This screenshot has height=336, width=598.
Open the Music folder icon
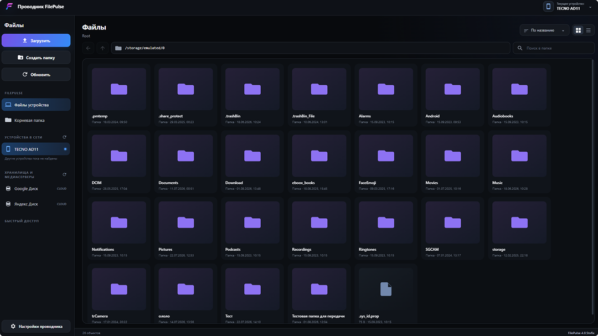tap(519, 156)
